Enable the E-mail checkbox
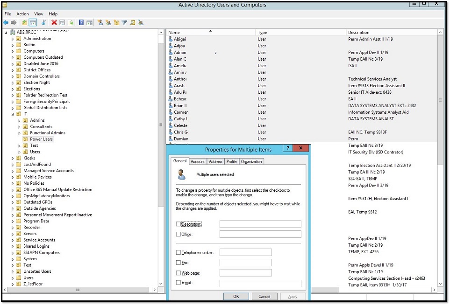Image resolution: width=450 pixels, height=305 pixels. point(178,282)
